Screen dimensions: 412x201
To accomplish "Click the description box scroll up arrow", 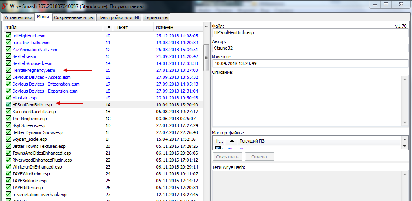I will click(x=404, y=79).
